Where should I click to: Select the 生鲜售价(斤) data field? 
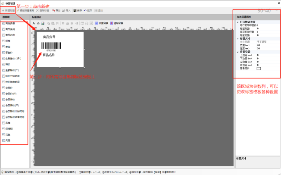point(12,59)
